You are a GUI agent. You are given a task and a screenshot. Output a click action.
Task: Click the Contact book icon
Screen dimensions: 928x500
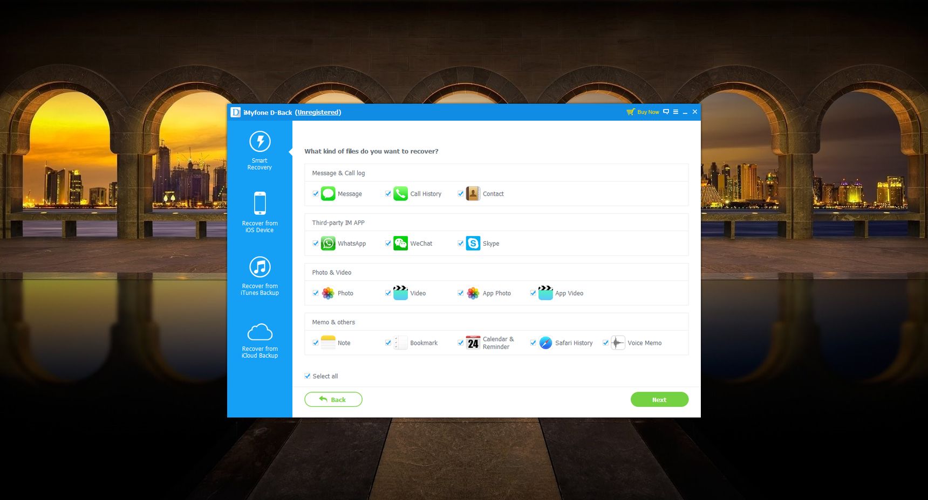(473, 193)
